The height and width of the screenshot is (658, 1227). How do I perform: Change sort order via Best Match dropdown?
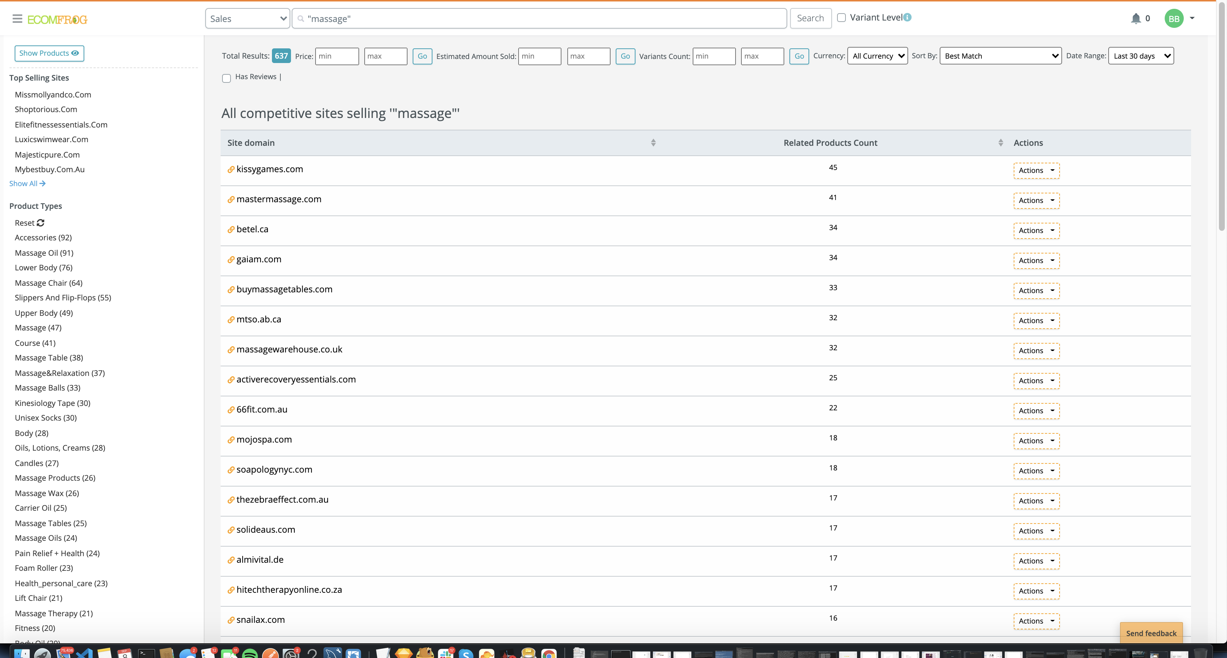point(1000,56)
